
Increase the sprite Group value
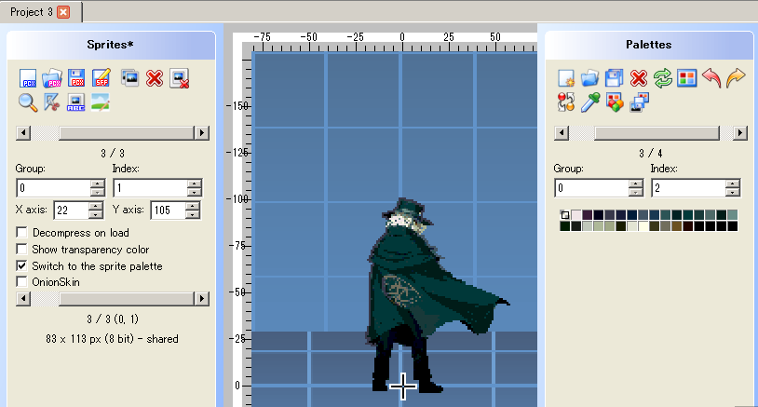click(98, 183)
